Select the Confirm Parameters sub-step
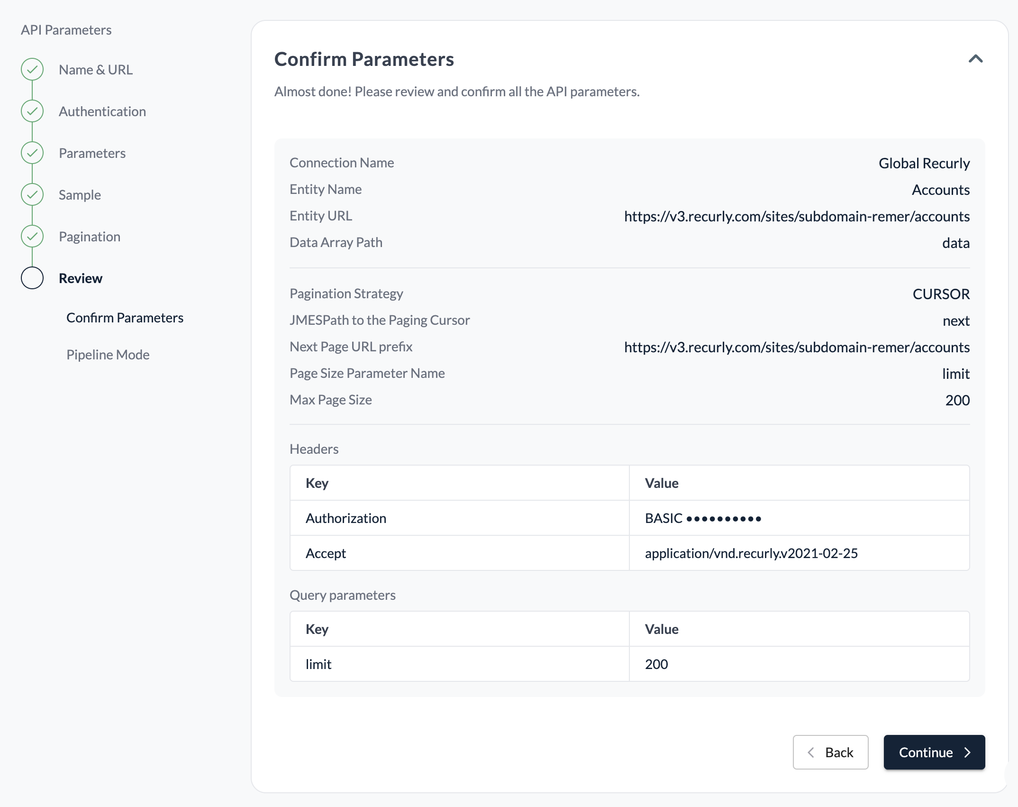Image resolution: width=1018 pixels, height=807 pixels. tap(125, 318)
